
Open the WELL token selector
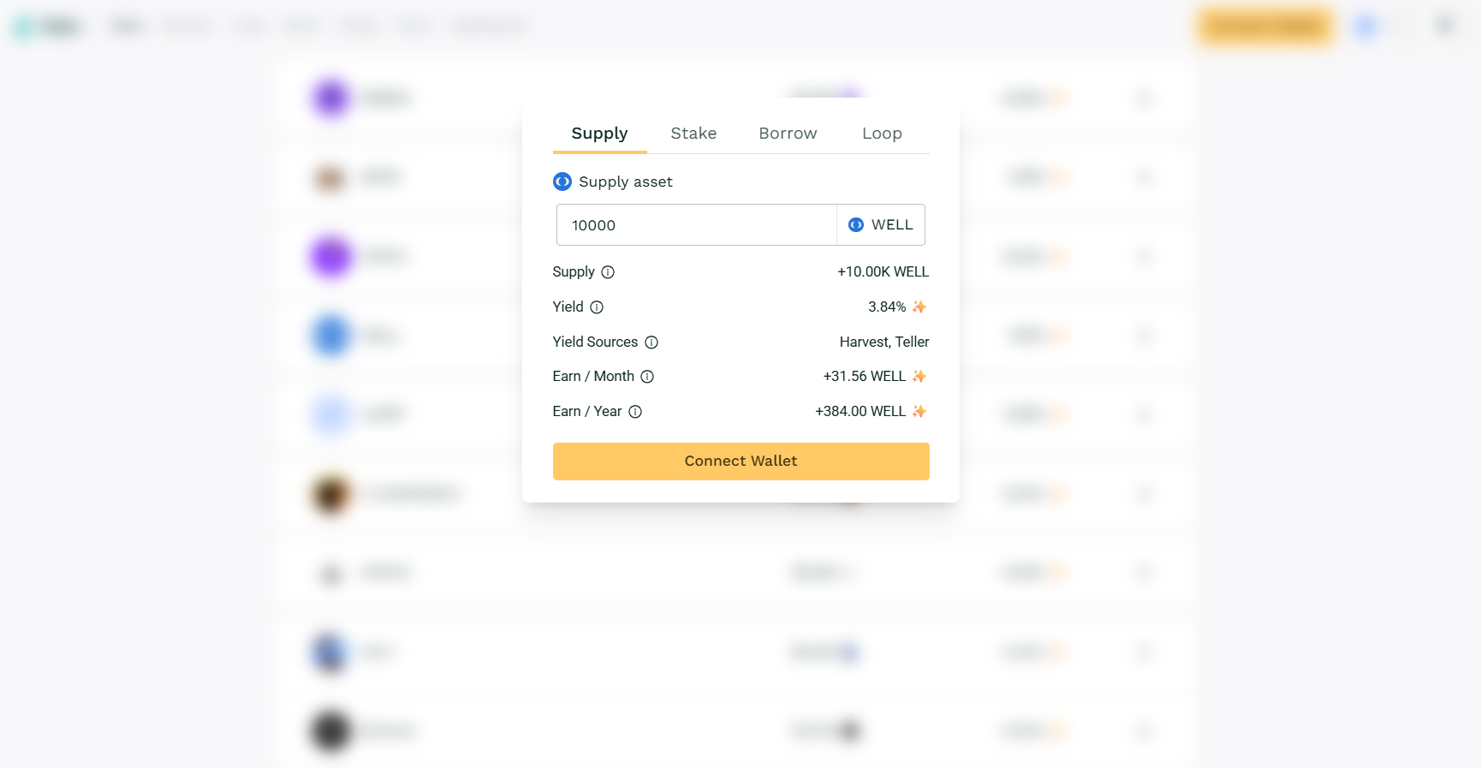click(881, 225)
